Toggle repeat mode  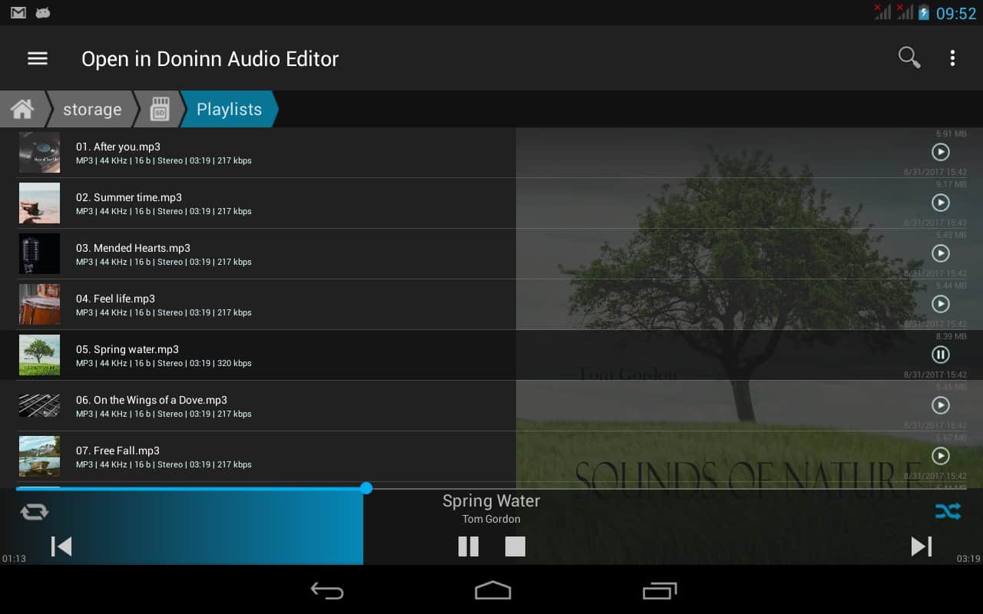(35, 512)
